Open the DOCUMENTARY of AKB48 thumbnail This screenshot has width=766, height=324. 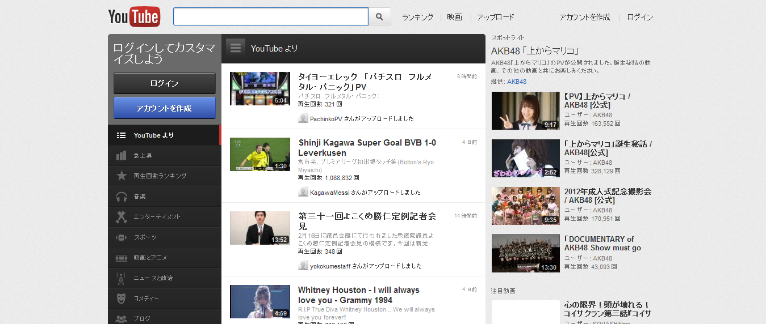526,253
